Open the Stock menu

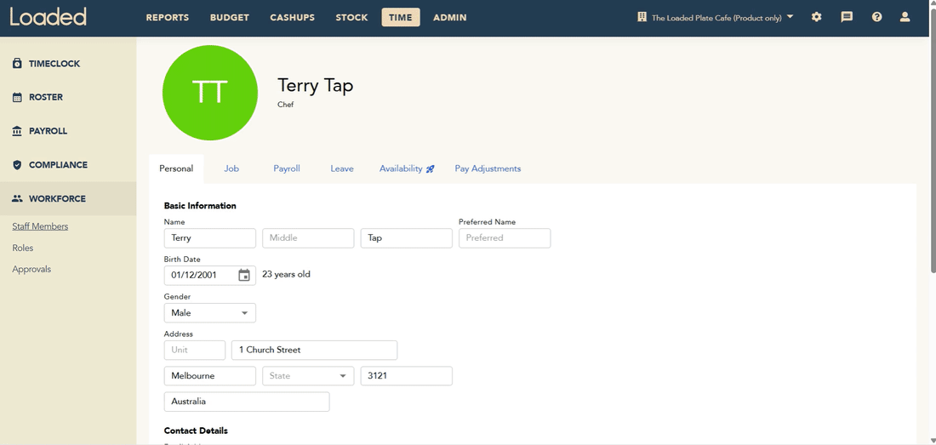pos(351,17)
